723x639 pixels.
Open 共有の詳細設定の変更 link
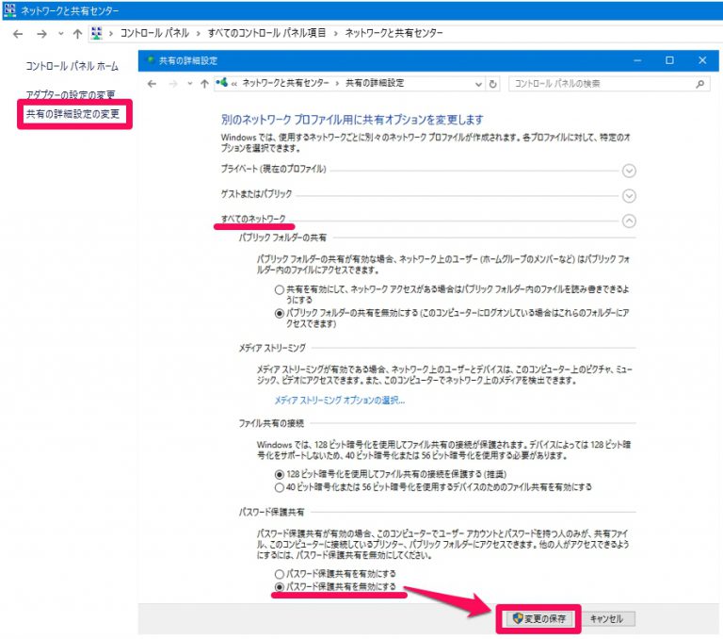coord(72,114)
